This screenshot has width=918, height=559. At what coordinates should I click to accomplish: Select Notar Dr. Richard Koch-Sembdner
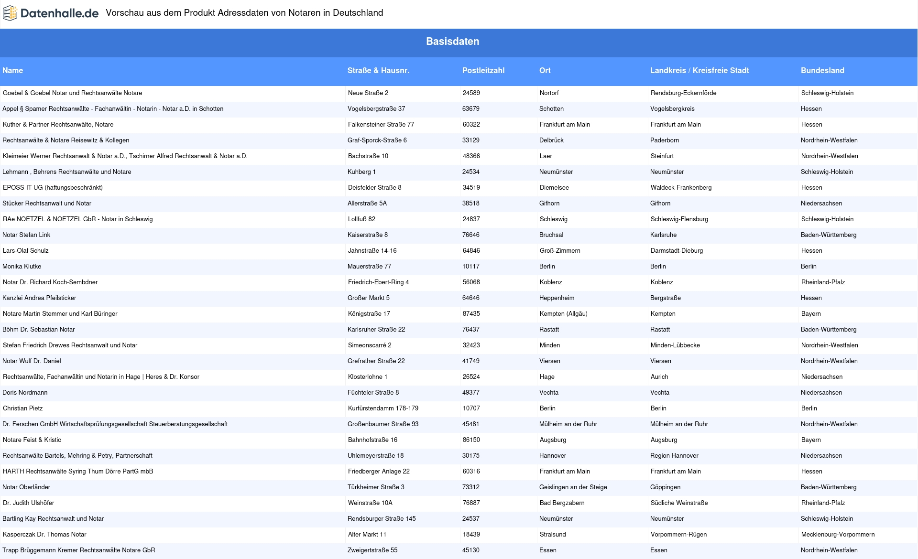[50, 282]
